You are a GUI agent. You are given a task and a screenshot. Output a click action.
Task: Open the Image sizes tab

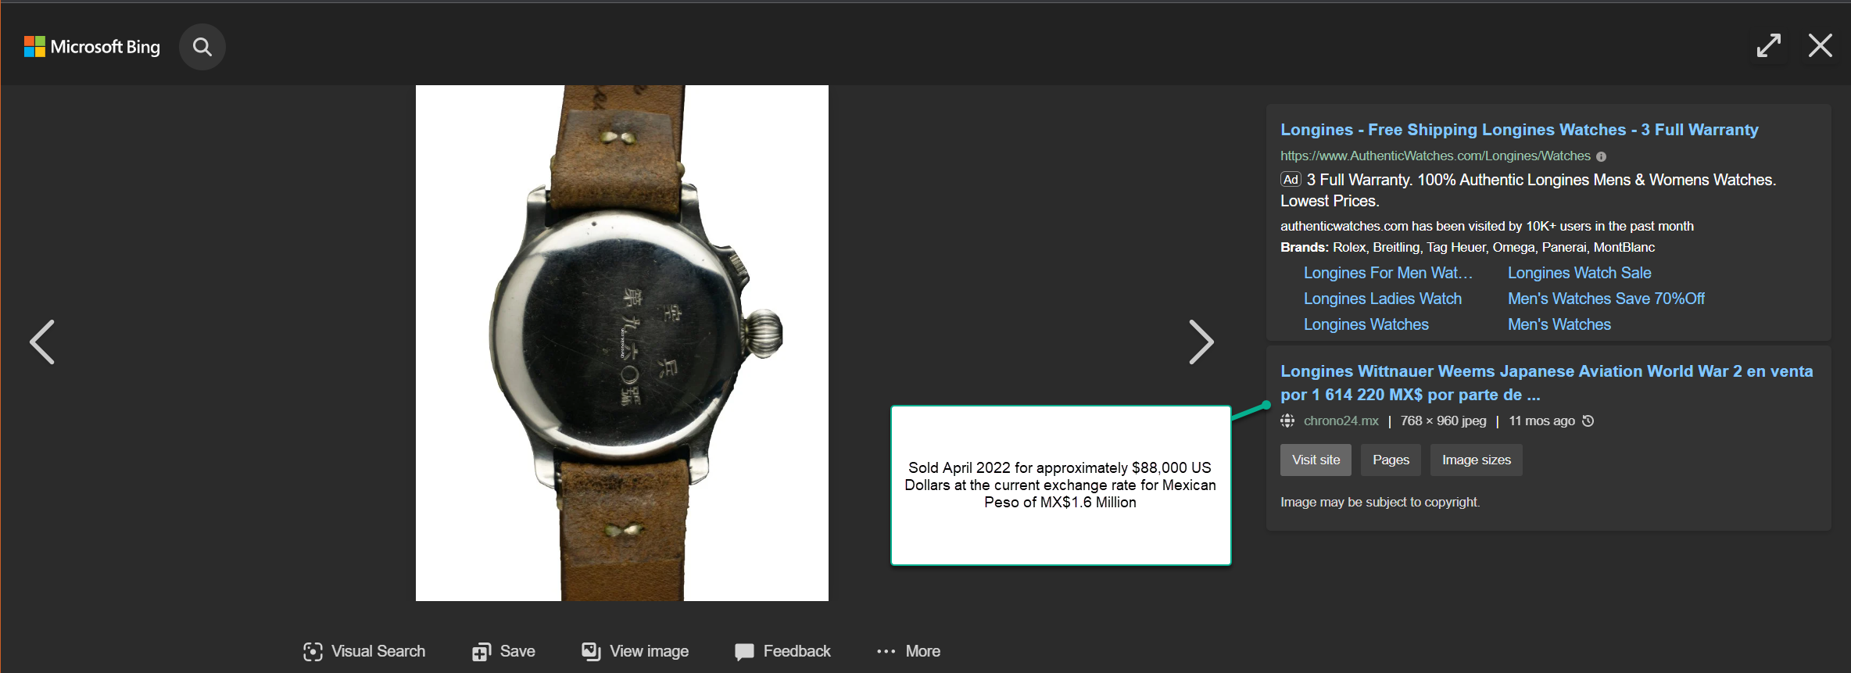point(1476,460)
